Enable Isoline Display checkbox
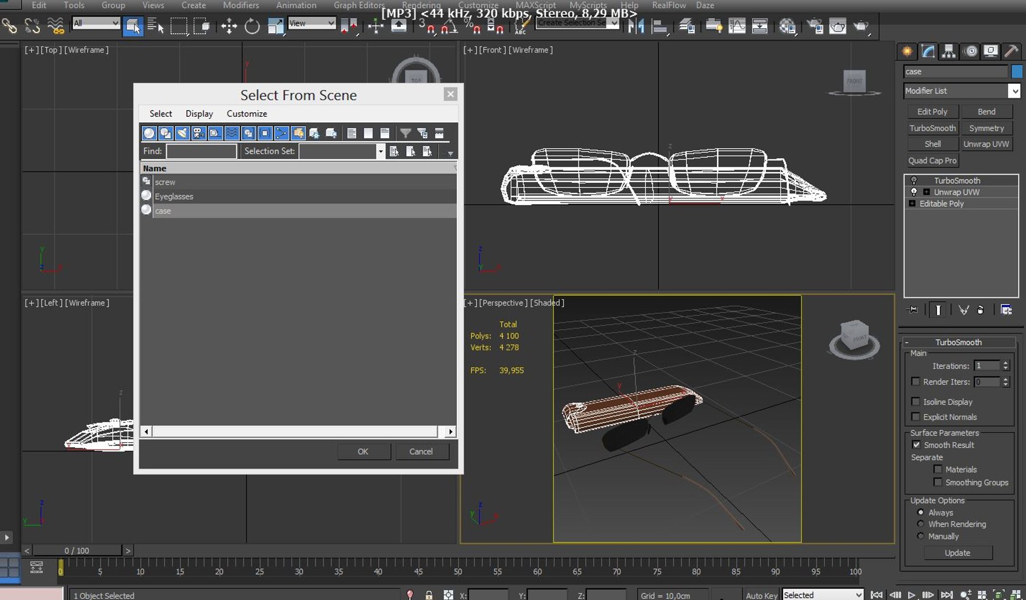 coord(915,401)
